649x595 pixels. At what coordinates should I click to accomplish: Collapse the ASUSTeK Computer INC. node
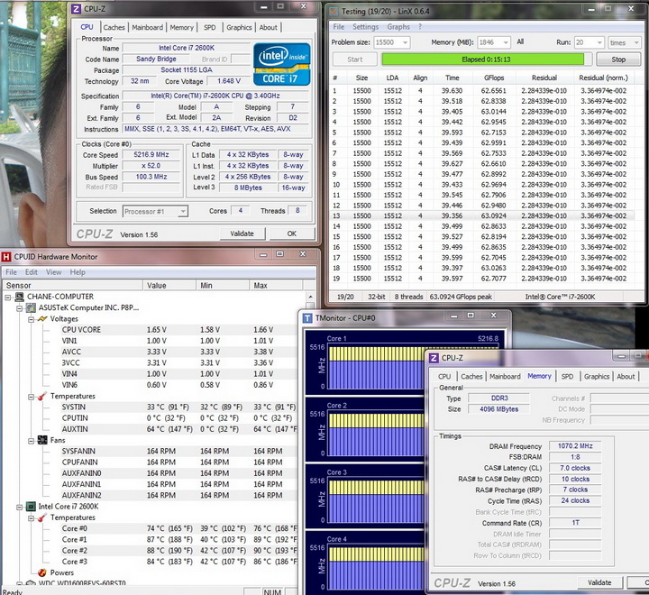click(20, 308)
